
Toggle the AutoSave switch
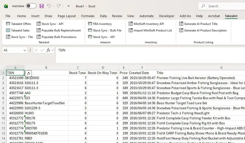coord(31,6)
